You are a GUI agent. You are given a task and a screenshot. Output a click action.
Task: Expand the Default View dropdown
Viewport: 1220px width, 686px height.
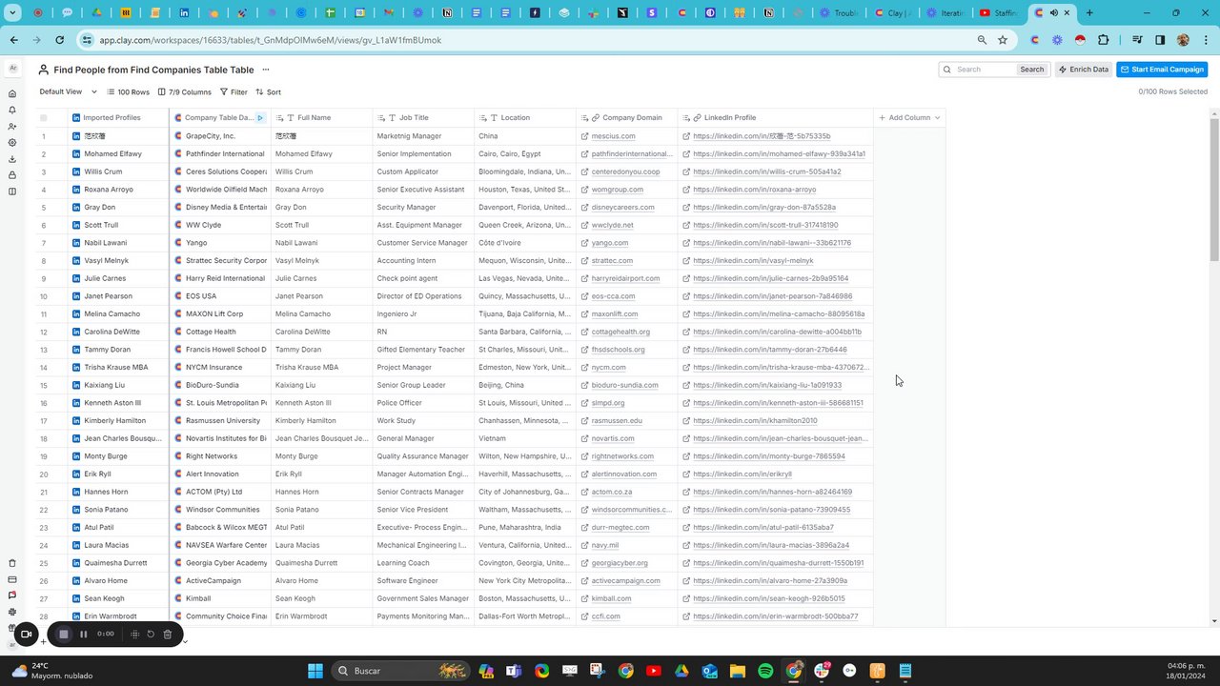coord(68,91)
